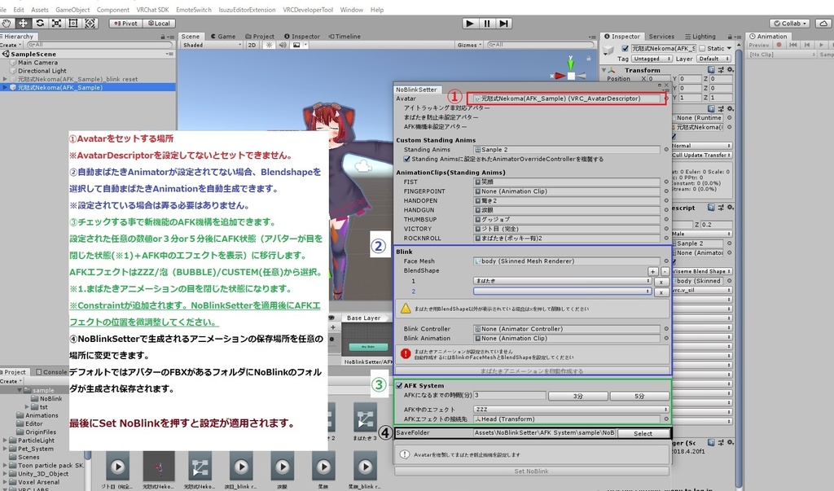834x491 pixels.
Task: Open the GameObject menu
Action: [x=72, y=10]
